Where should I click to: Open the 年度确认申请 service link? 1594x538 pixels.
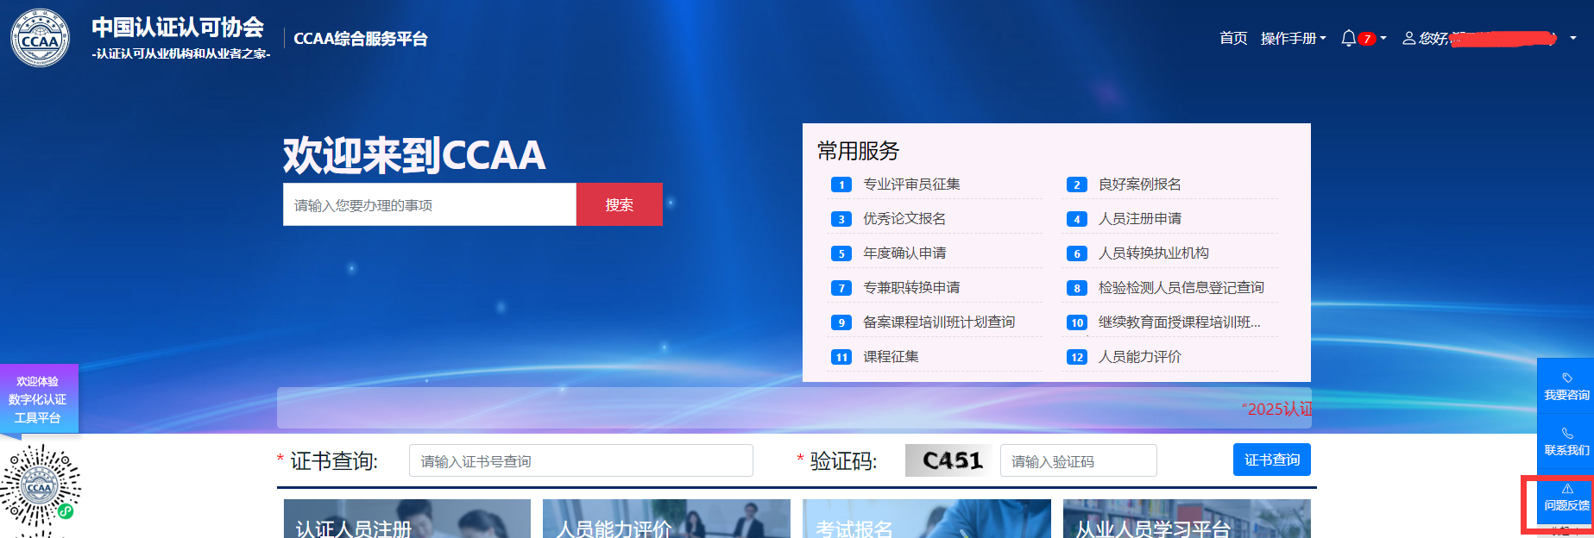coord(904,253)
